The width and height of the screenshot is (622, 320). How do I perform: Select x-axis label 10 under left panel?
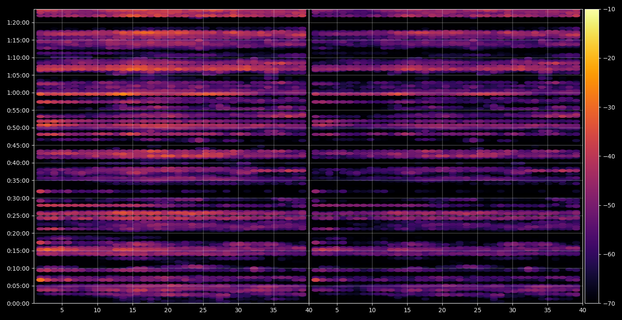click(97, 310)
